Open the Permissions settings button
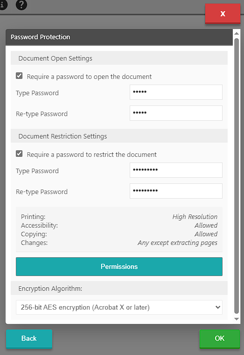244x355 pixels. 119,266
